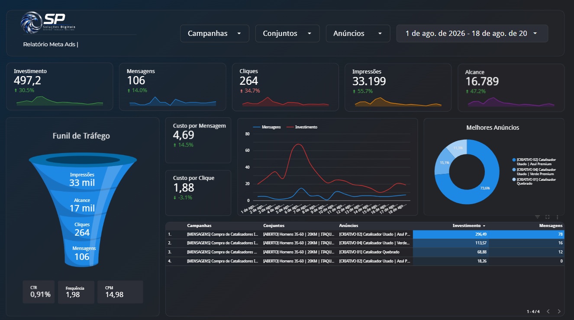Click the investment cell 113,57 in table
The width and height of the screenshot is (574, 320).
click(x=451, y=243)
